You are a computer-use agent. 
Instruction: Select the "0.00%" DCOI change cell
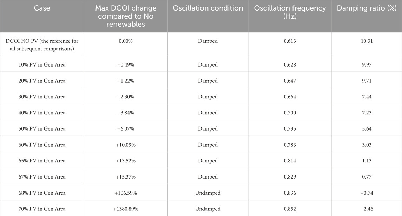(126, 41)
